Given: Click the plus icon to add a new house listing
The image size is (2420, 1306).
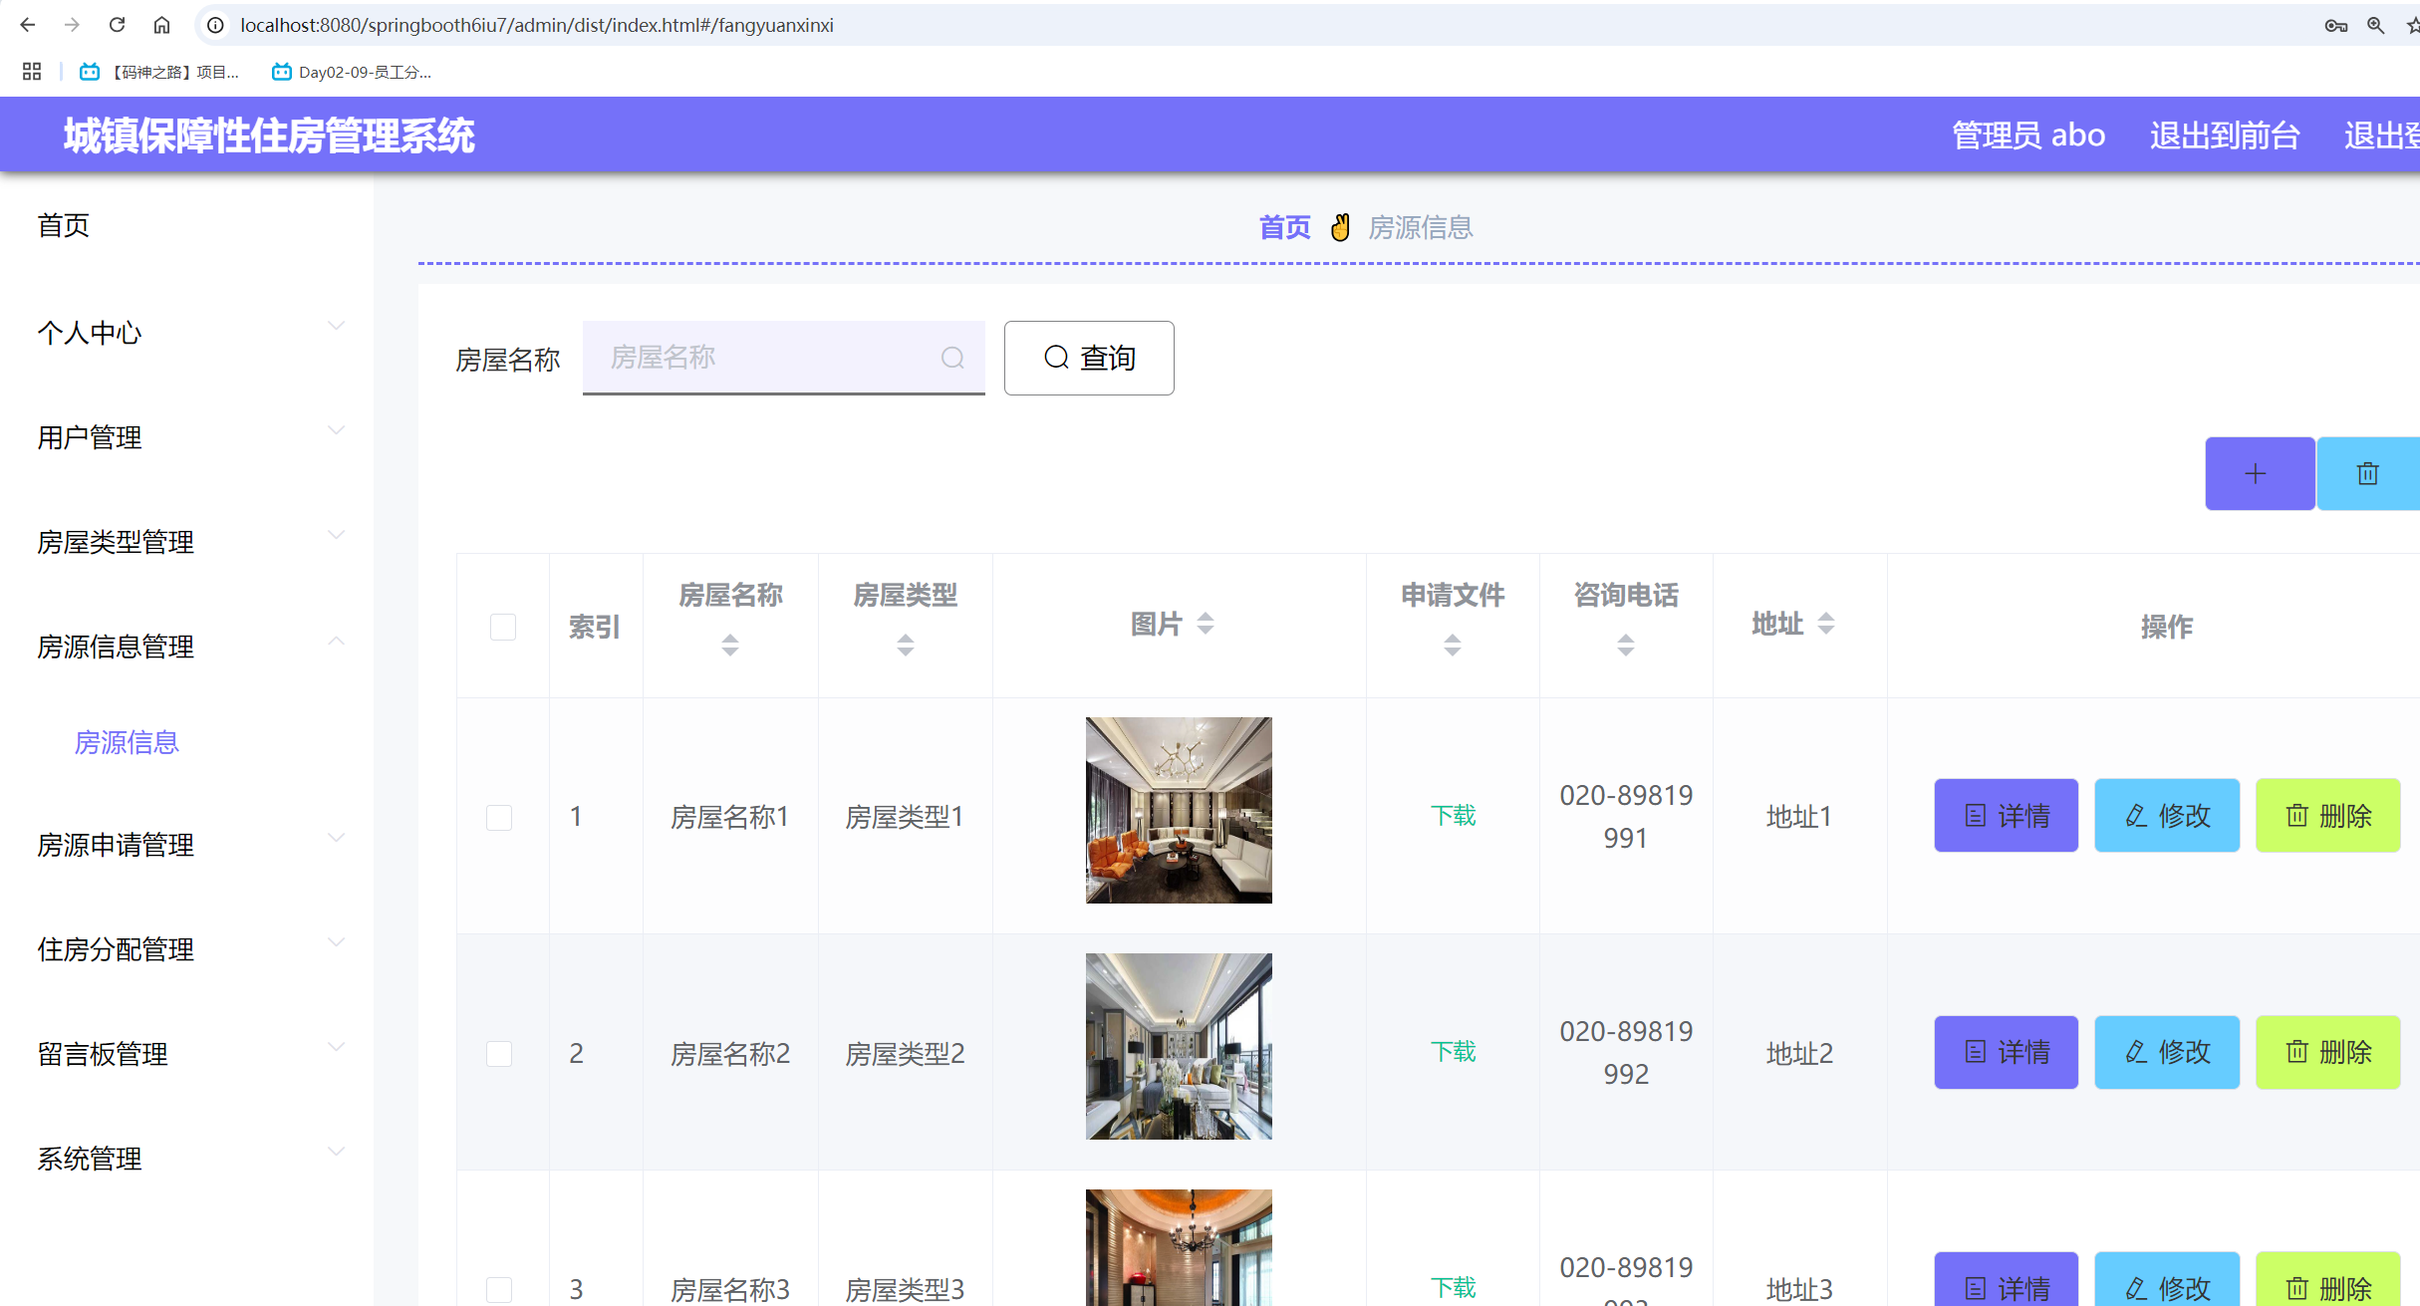Looking at the screenshot, I should [x=2258, y=473].
